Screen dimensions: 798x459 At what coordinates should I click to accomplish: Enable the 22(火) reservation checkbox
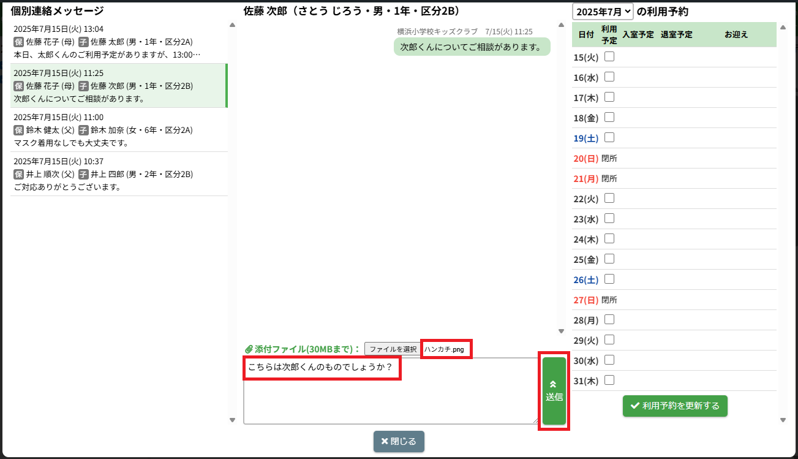(x=609, y=199)
